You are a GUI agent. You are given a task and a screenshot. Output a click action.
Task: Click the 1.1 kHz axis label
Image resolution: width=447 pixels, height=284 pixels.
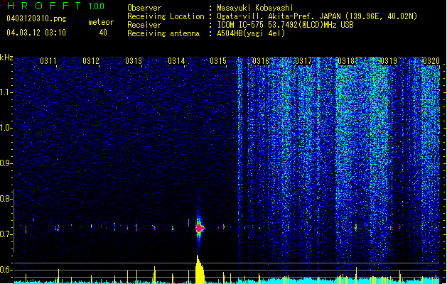pos(6,92)
